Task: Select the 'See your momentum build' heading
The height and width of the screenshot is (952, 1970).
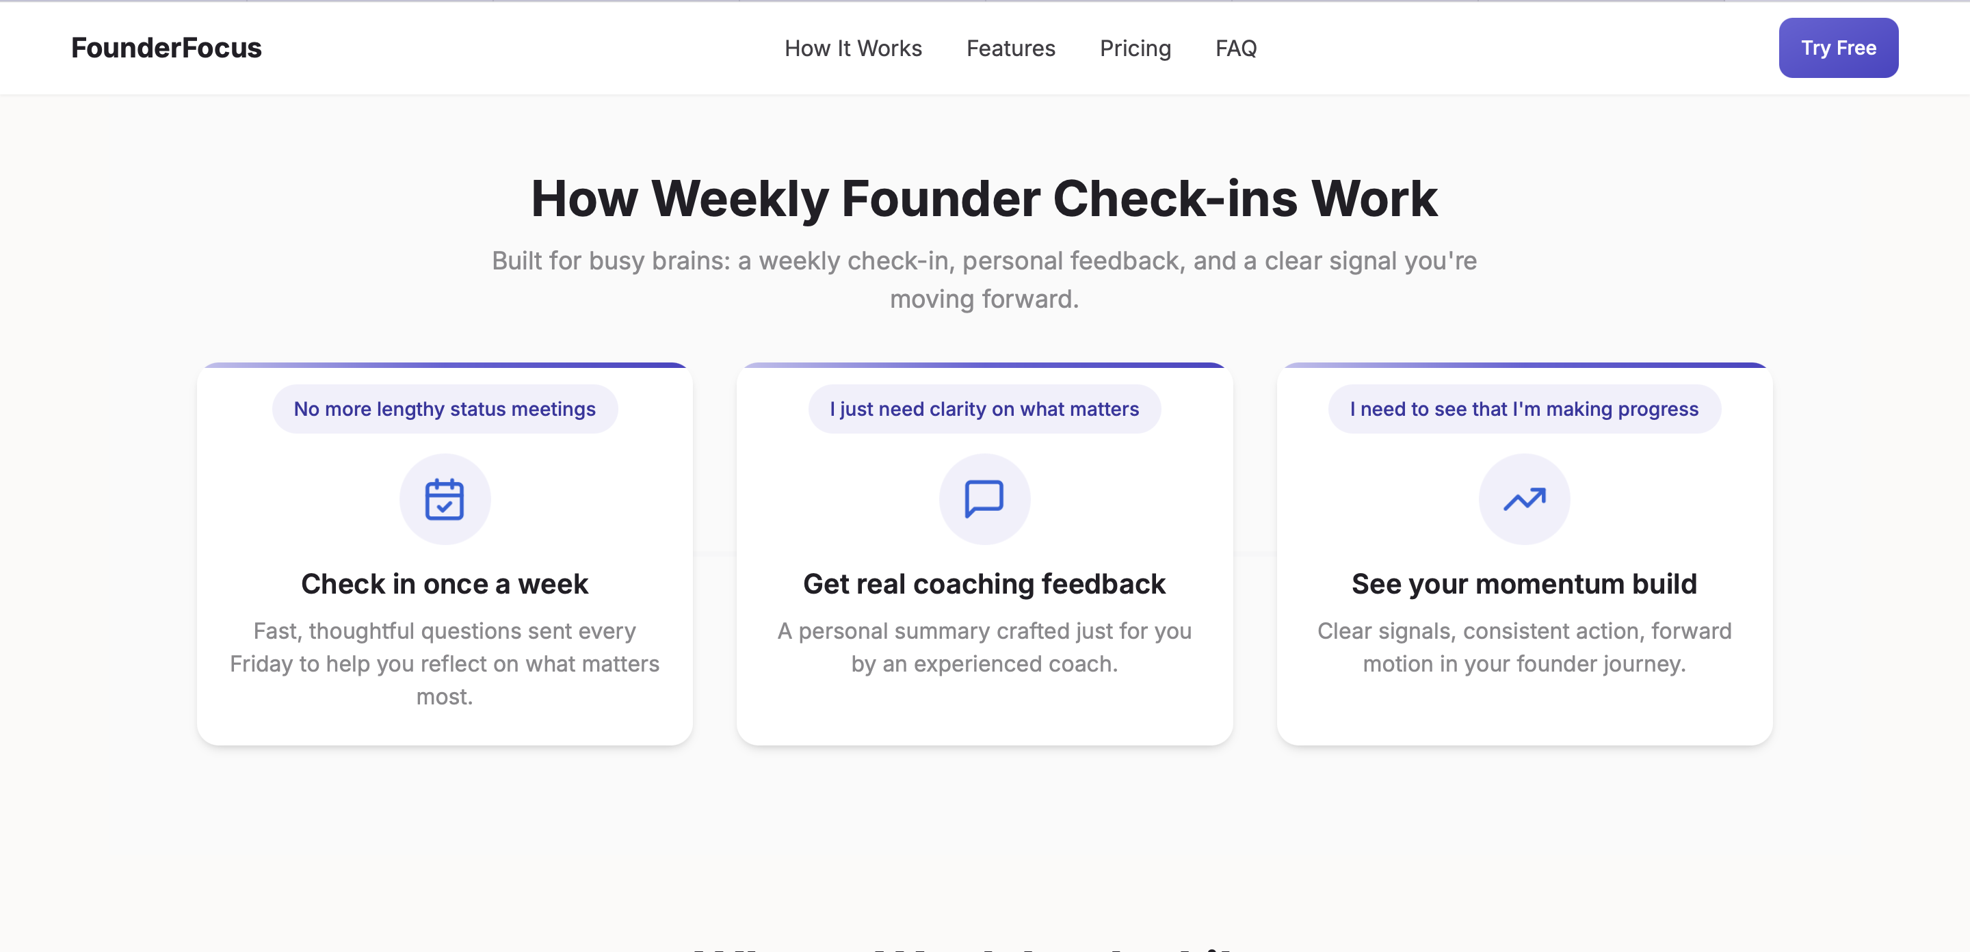Action: (x=1524, y=583)
